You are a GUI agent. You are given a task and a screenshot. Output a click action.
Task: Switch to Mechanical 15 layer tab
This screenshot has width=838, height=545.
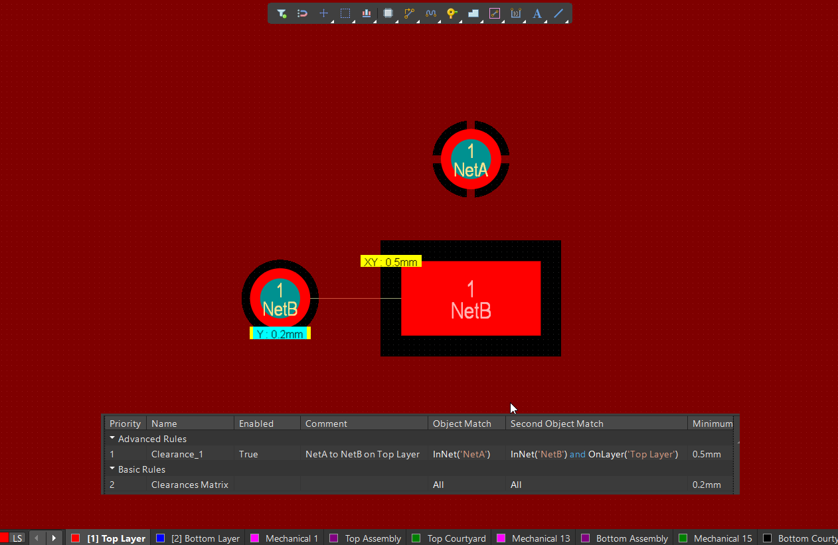click(x=716, y=538)
